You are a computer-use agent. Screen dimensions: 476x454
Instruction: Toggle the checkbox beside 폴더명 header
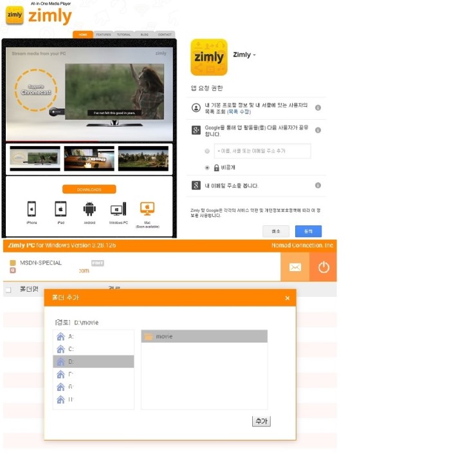point(8,290)
